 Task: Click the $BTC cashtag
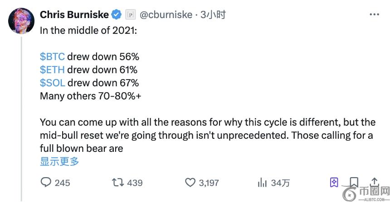coord(53,57)
